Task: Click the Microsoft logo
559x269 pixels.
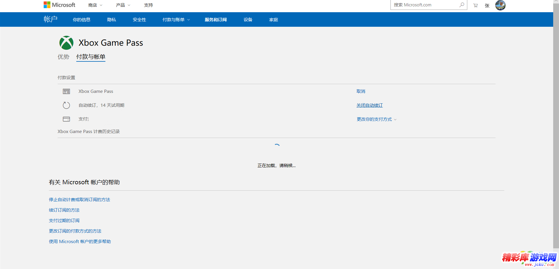Action: [59, 5]
